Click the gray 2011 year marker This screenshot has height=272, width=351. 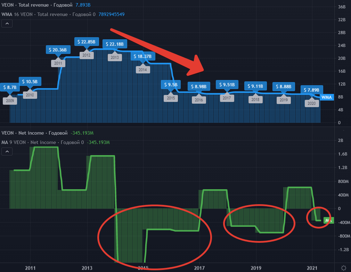[x=58, y=63]
